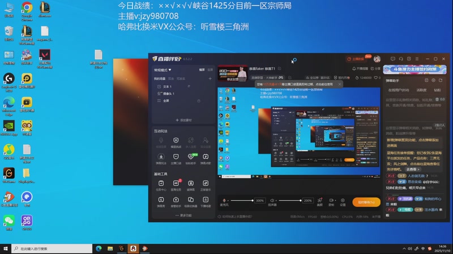
Task: Edit the stream category with pencil icon
Action: (290, 77)
